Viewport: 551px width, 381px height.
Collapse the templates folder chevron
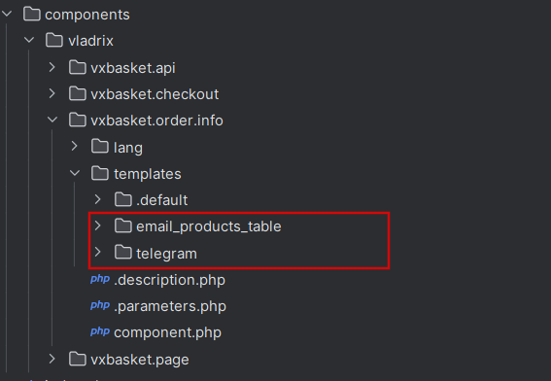pos(75,173)
